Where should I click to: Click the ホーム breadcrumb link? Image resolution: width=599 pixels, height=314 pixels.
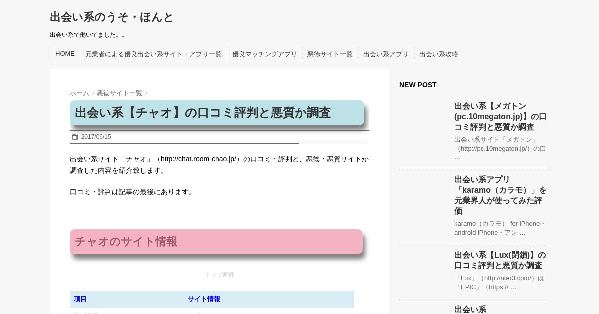tap(79, 93)
